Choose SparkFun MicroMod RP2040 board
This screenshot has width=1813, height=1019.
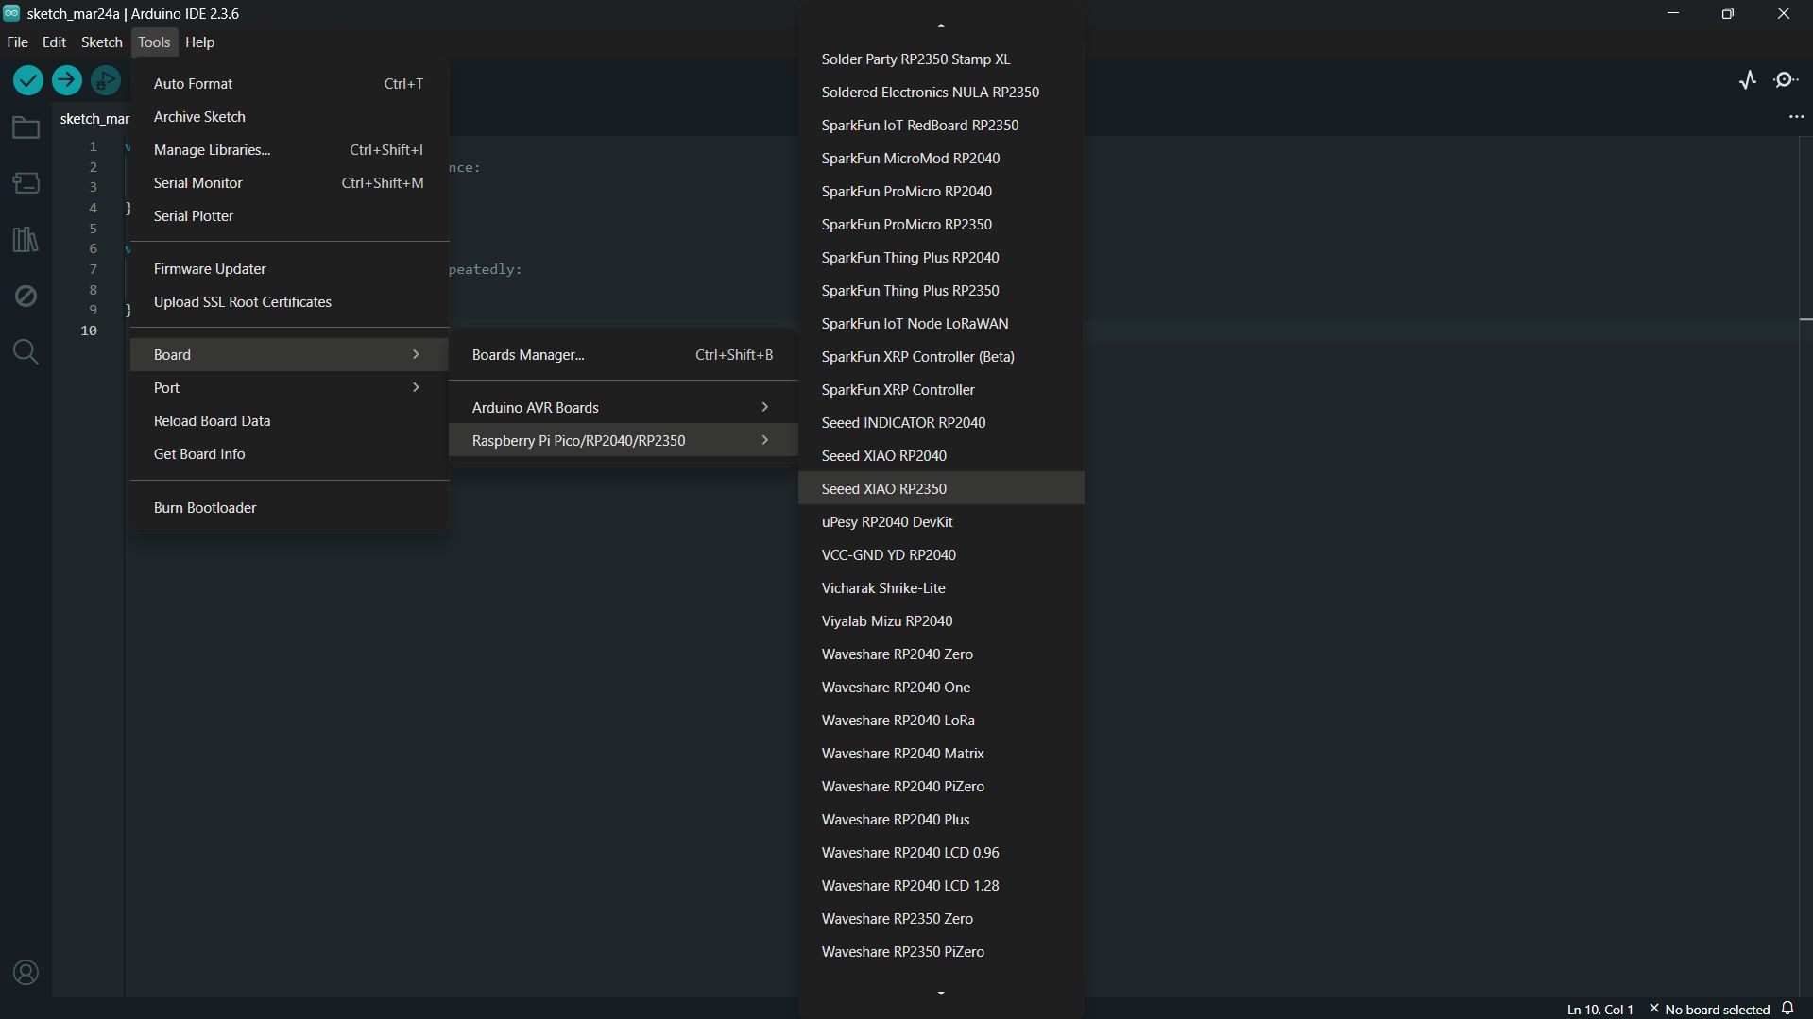click(x=941, y=159)
